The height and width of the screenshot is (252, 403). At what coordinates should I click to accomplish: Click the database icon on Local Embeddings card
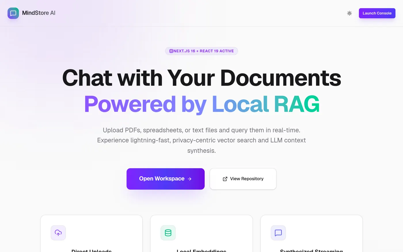168,233
